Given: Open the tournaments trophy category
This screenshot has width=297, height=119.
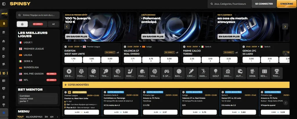Looking at the screenshot, I should (277, 73).
